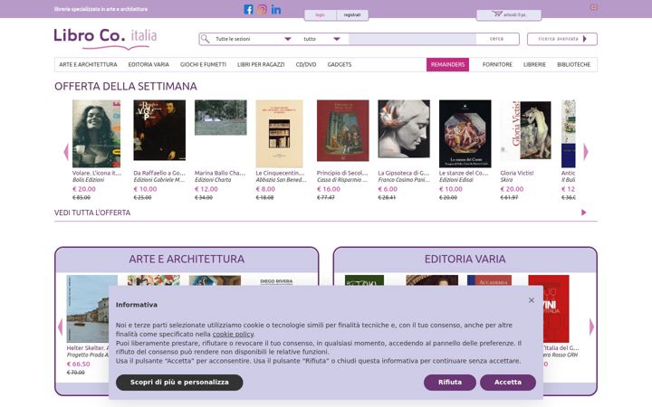Open the Libri per Ragazzi menu
This screenshot has height=407, width=652.
point(261,64)
